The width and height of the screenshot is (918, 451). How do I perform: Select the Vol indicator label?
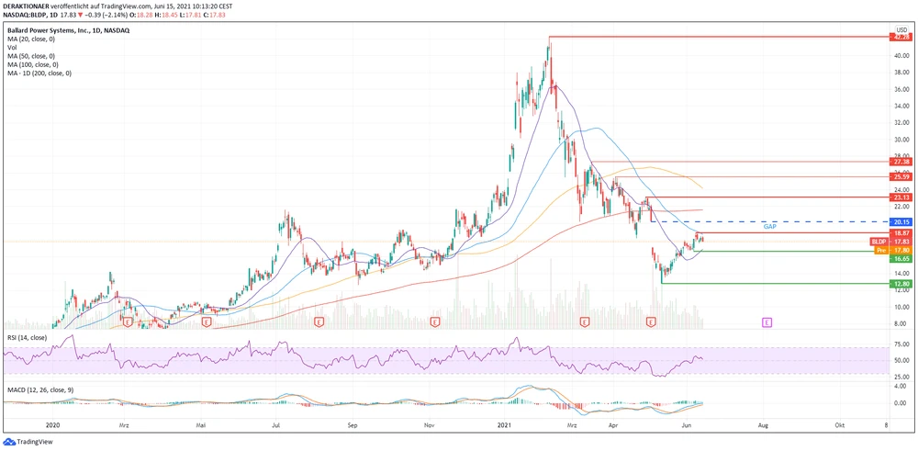(13, 48)
